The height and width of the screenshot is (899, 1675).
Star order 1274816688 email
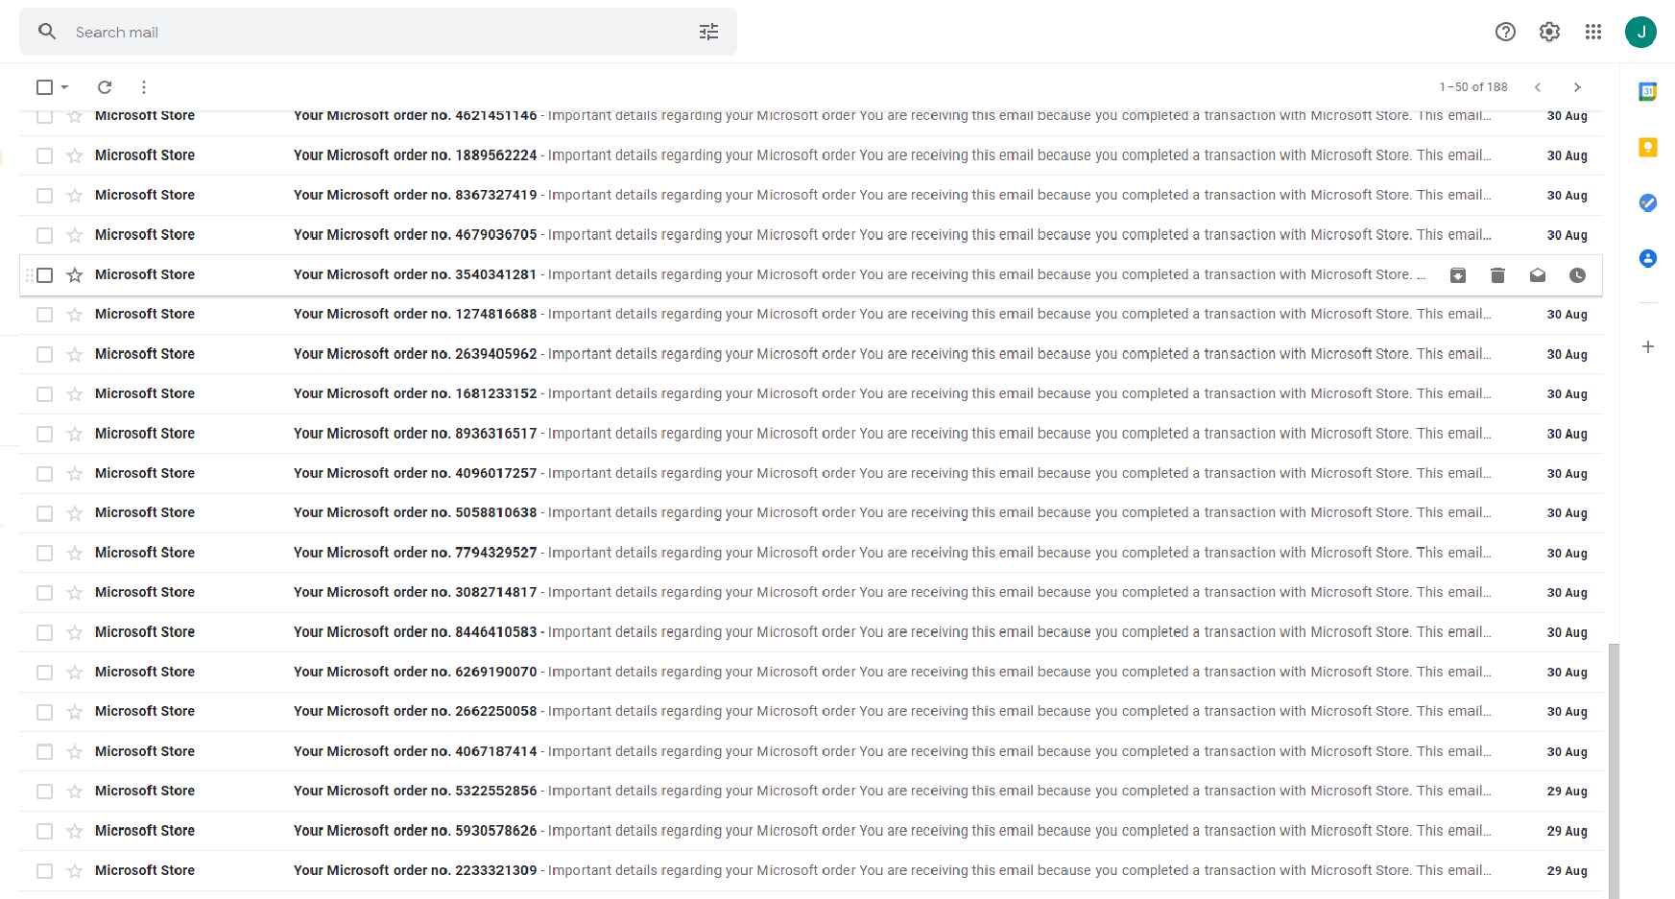click(x=75, y=315)
